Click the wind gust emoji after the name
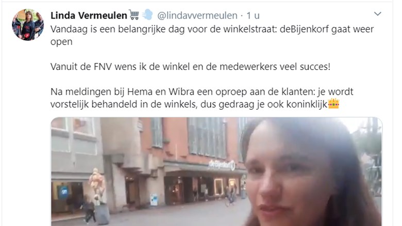 click(x=147, y=15)
